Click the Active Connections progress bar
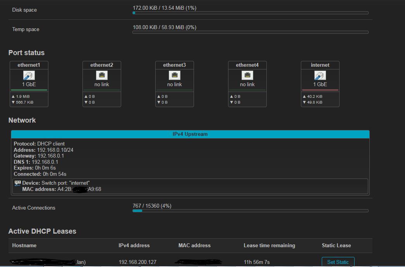 [250, 211]
